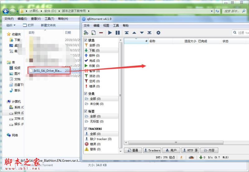Switch to Trackers tab
Screen dimensions: 249x172
coord(152,150)
